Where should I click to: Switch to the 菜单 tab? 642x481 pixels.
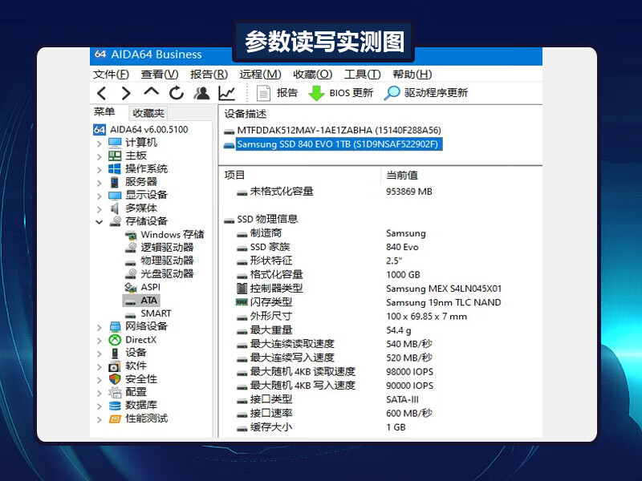pyautogui.click(x=104, y=111)
